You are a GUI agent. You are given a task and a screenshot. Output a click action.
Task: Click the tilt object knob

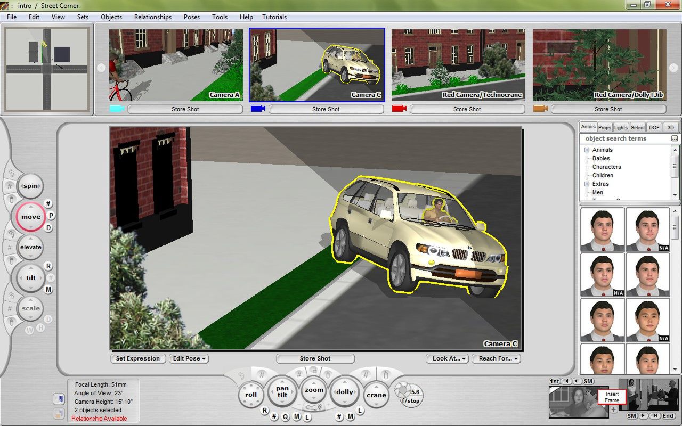pyautogui.click(x=30, y=278)
